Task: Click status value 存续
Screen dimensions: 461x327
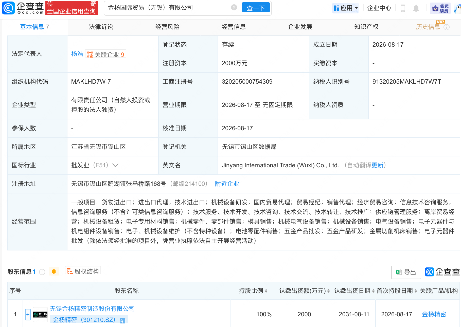Action: (228, 45)
